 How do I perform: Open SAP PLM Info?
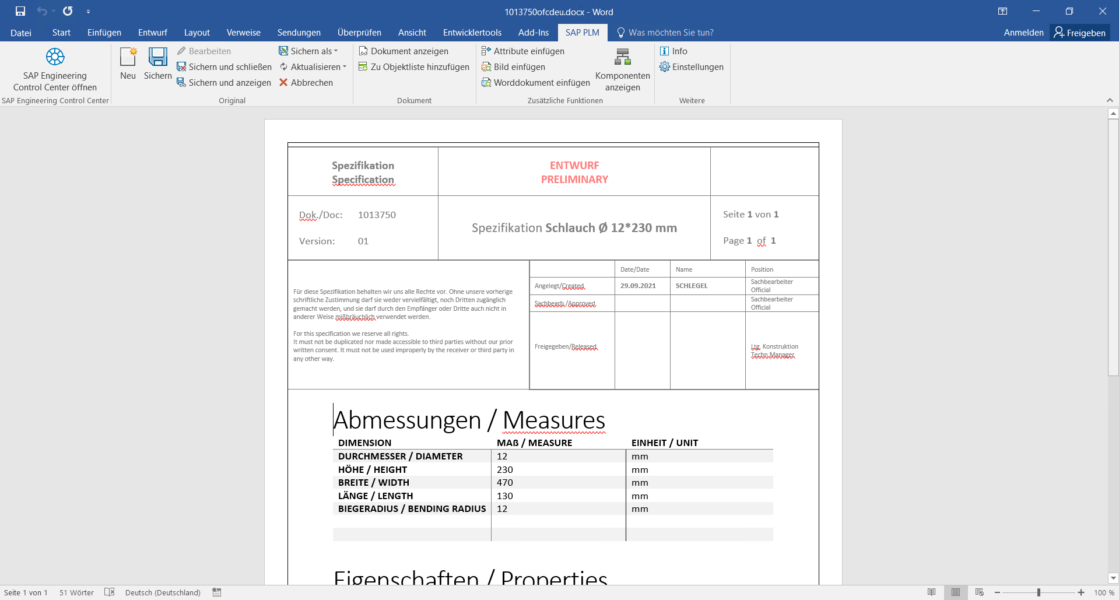coord(673,51)
